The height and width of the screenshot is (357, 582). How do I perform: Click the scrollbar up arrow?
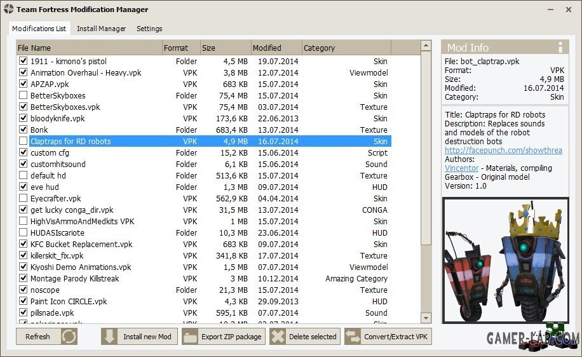(426, 46)
